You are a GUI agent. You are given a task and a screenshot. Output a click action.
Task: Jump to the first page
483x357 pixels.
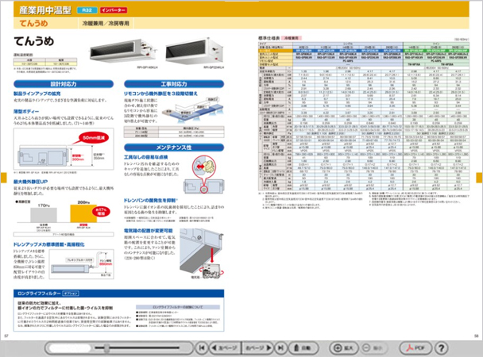click(202, 347)
